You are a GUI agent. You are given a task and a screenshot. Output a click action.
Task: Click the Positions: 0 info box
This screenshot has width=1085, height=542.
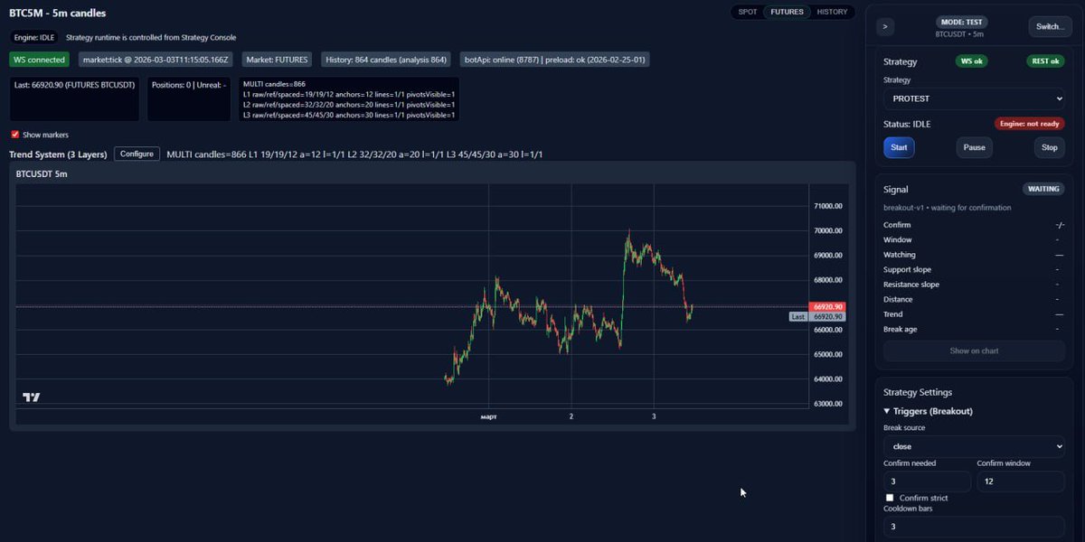189,98
